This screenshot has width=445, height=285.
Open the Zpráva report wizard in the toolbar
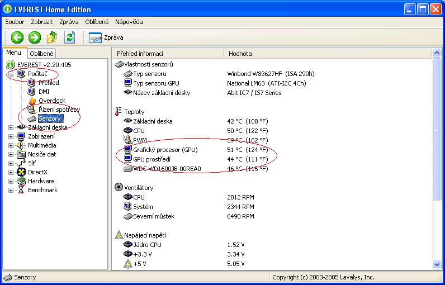[x=106, y=37]
